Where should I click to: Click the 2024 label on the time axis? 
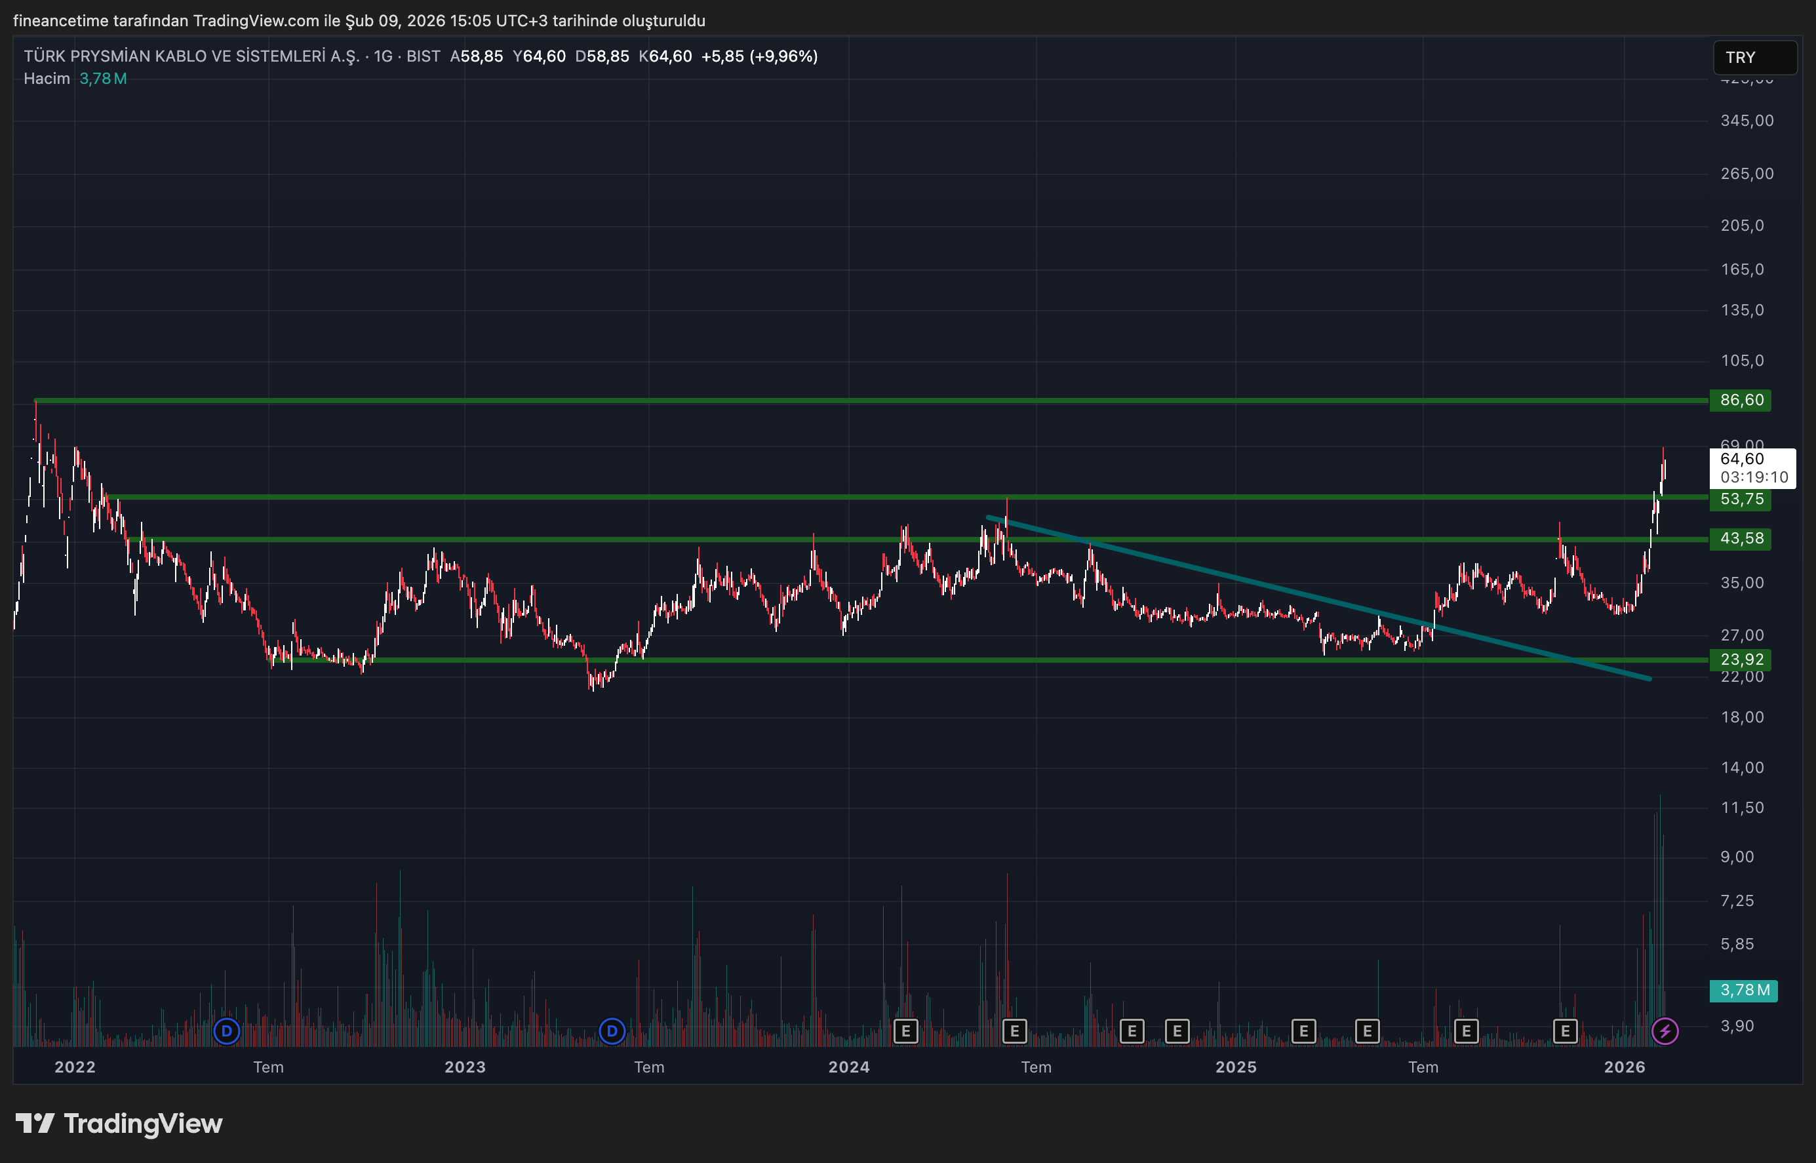pyautogui.click(x=849, y=1067)
